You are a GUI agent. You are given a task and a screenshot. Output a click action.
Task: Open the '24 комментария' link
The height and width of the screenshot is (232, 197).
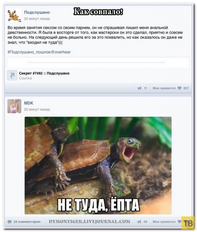click(x=27, y=222)
